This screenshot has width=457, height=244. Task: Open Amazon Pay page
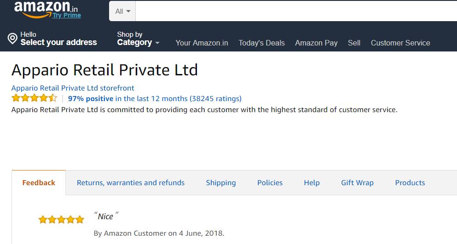[x=316, y=43]
